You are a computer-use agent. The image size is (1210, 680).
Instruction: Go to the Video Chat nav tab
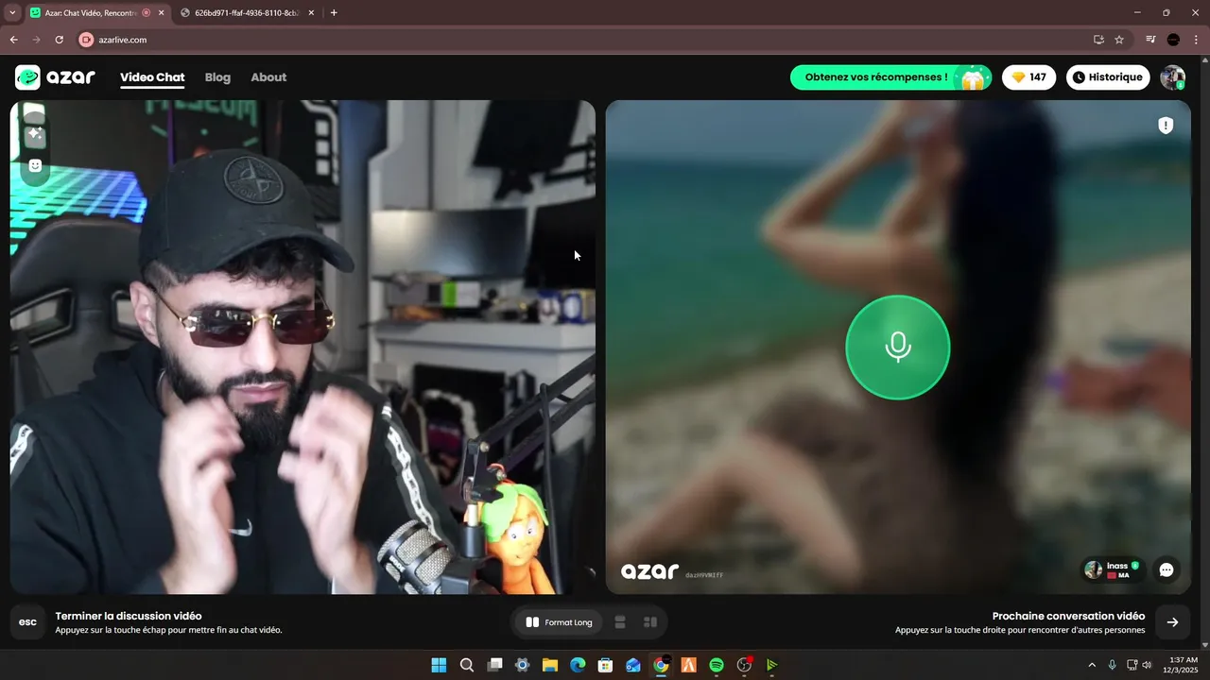click(152, 77)
